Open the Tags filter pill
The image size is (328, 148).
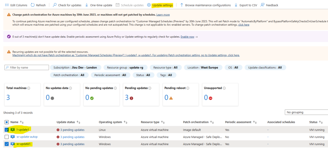[x=166, y=75]
